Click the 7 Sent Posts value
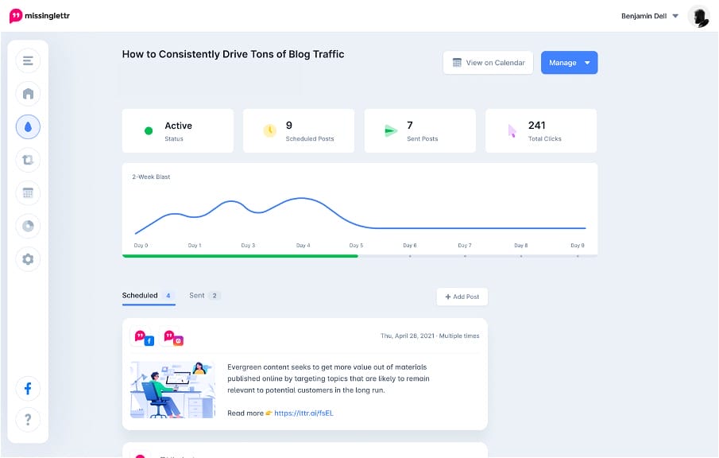The height and width of the screenshot is (458, 719). pos(410,126)
